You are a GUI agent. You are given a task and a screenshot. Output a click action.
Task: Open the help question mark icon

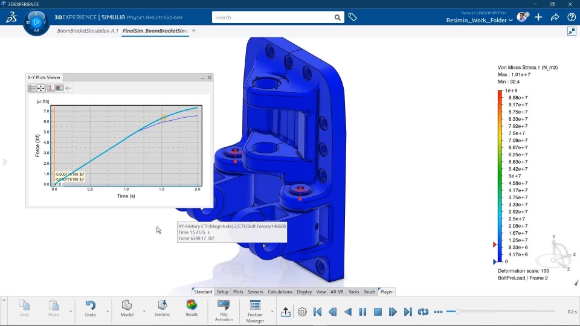pos(572,18)
